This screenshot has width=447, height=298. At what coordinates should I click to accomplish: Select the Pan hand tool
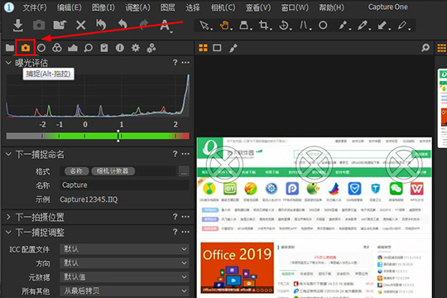pyautogui.click(x=225, y=25)
